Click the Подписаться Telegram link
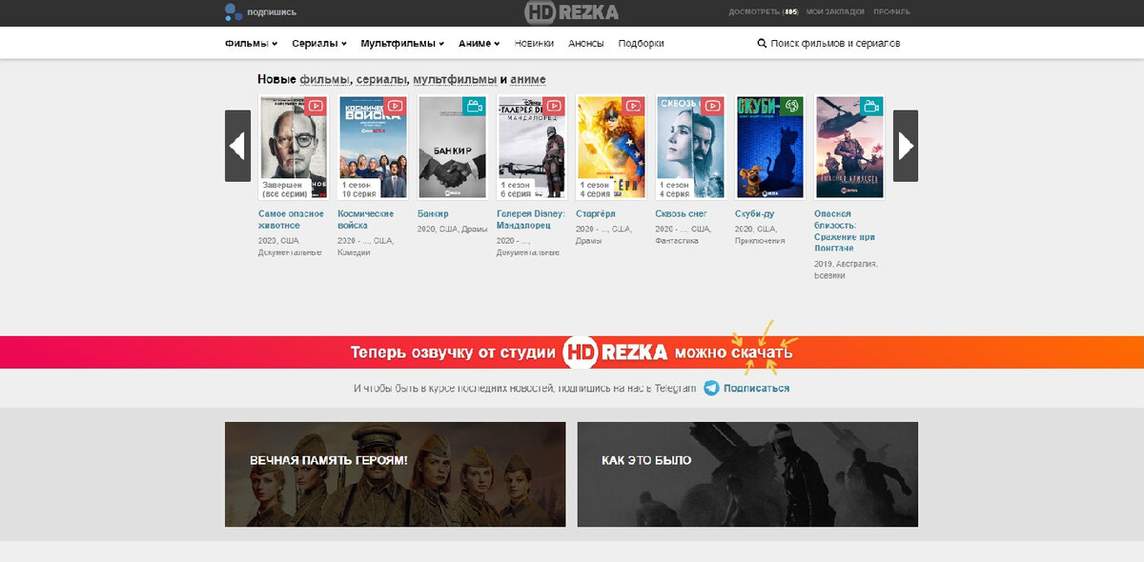This screenshot has height=562, width=1144. coord(757,388)
